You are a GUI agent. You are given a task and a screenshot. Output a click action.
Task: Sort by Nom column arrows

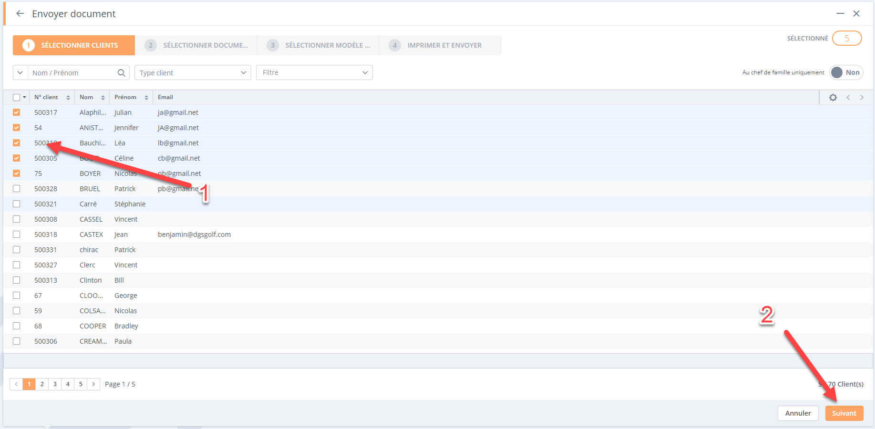pos(103,97)
